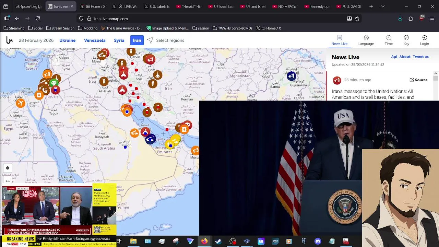Open the browser Downloads panel
Image resolution: width=439 pixels, height=247 pixels.
[400, 19]
